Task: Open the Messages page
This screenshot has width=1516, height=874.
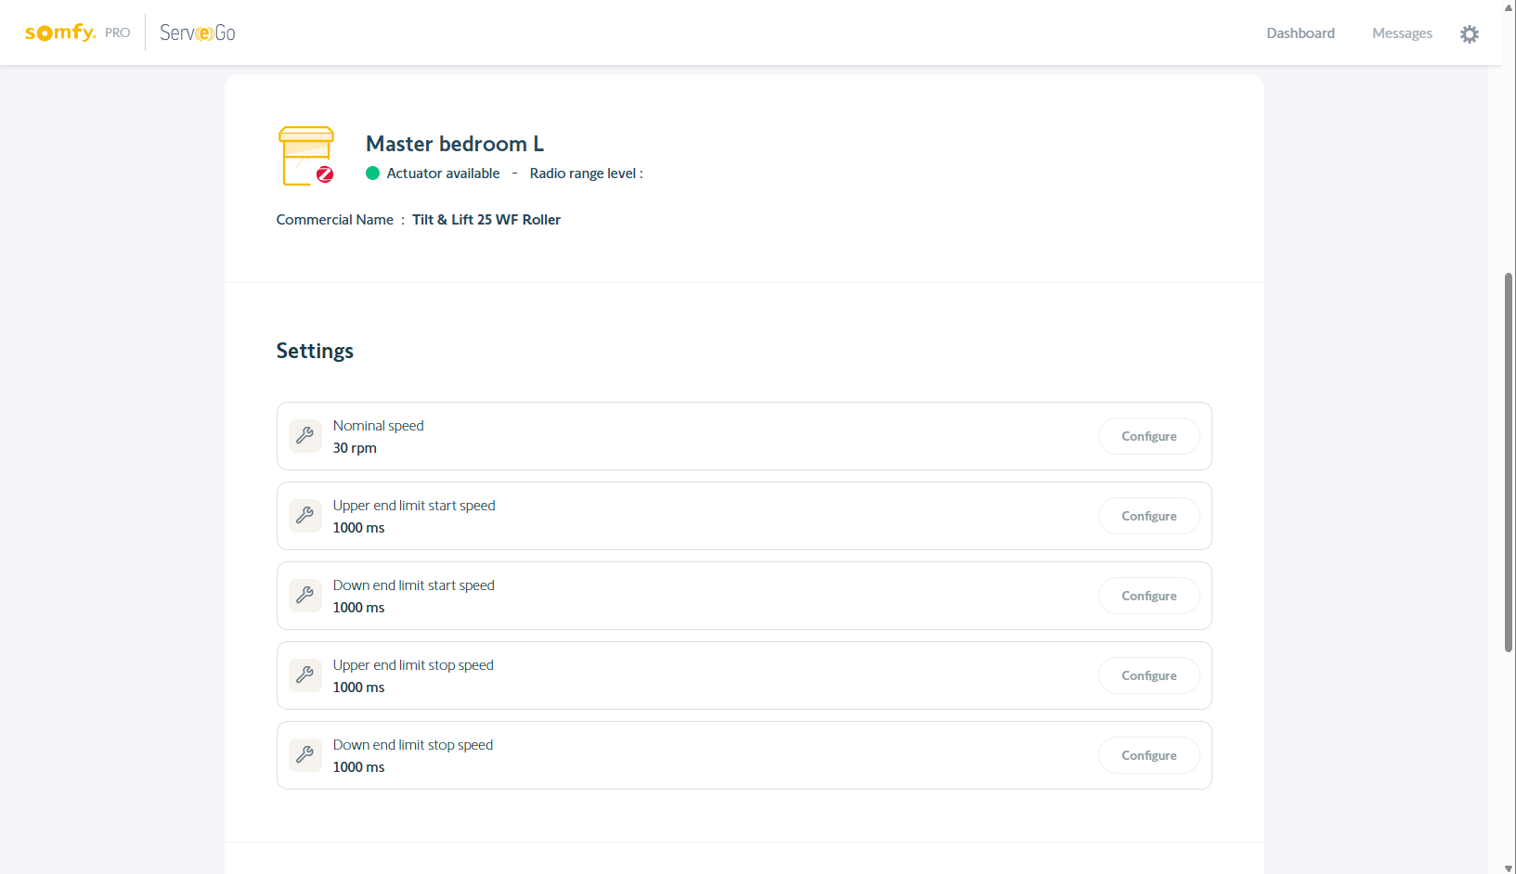Action: click(1402, 33)
